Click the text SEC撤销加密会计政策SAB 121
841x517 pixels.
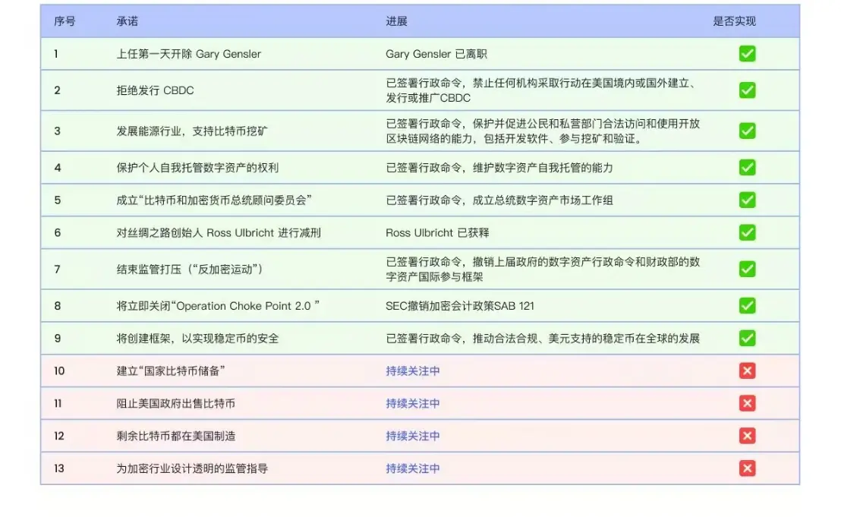(460, 306)
